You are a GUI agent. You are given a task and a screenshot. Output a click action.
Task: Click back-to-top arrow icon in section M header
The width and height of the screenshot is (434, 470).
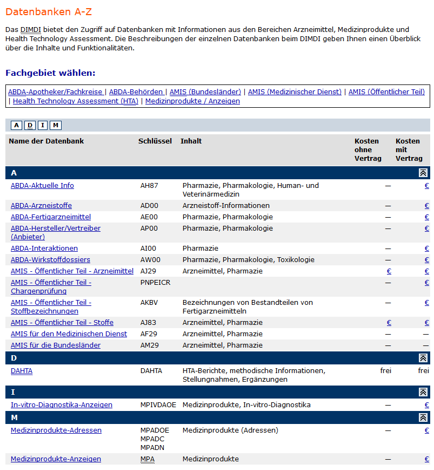coord(423,417)
